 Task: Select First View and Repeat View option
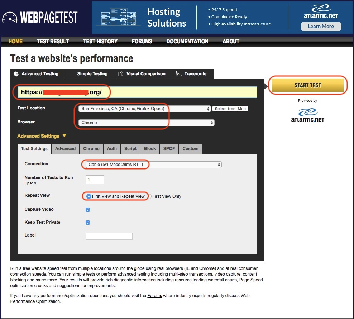click(89, 196)
